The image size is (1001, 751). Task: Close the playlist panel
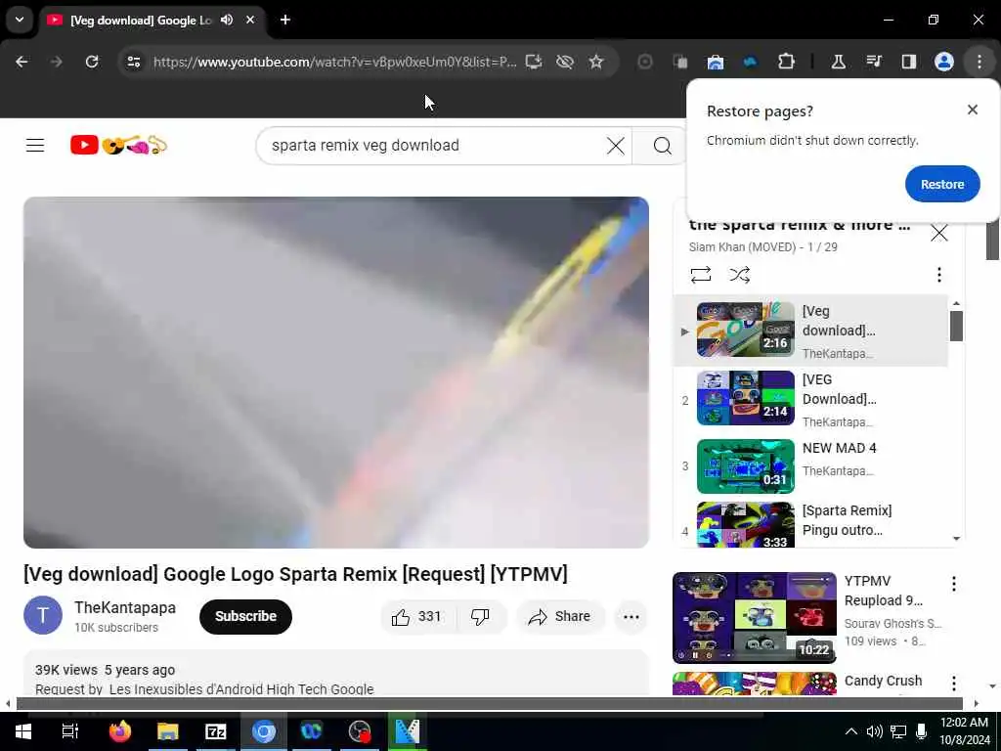(x=939, y=233)
